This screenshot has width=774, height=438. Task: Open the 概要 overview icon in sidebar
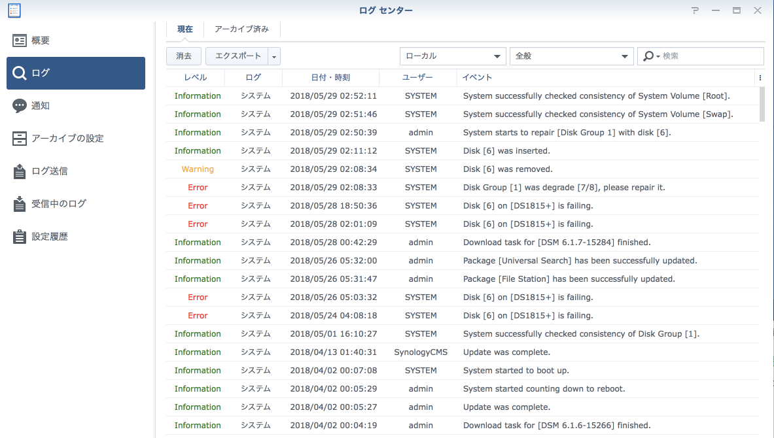pos(20,41)
